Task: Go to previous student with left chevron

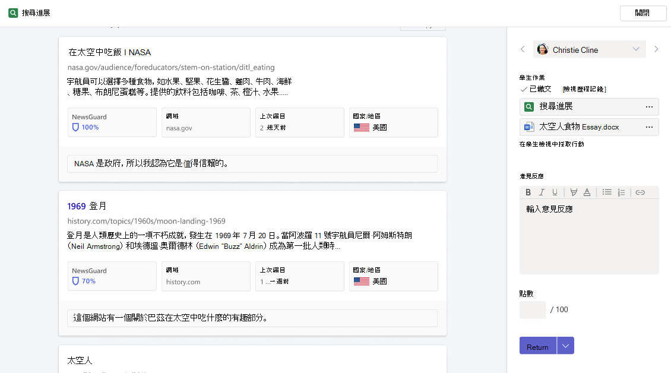Action: (523, 49)
